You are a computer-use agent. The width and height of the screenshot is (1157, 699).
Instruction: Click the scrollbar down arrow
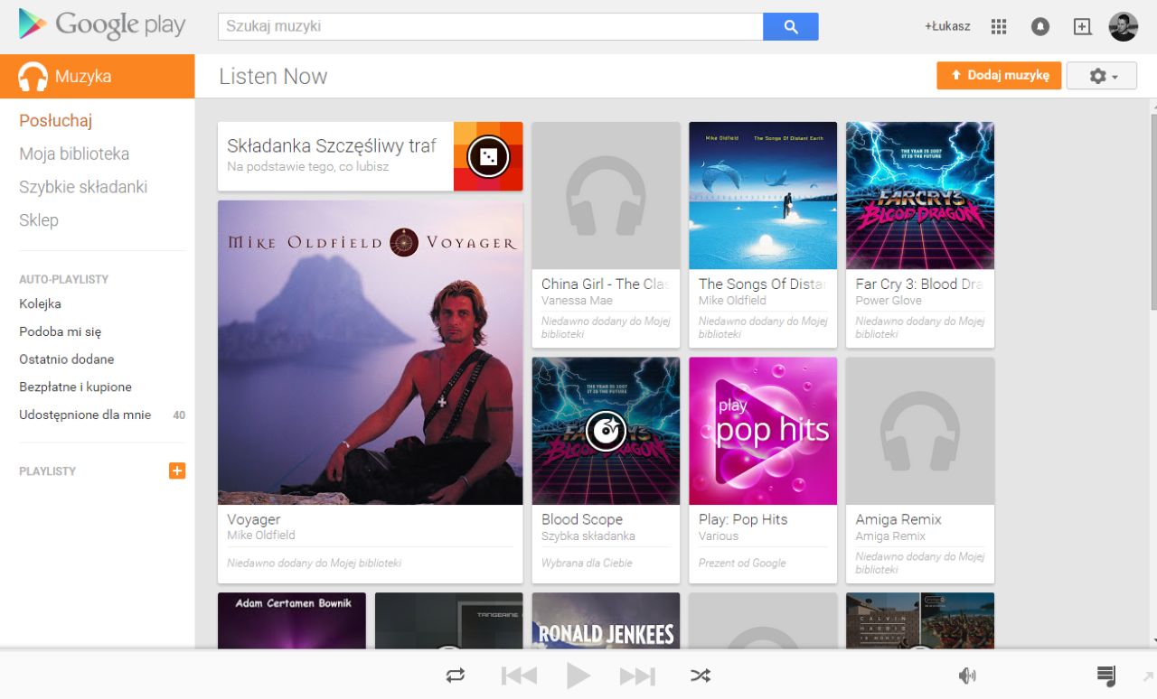1152,640
